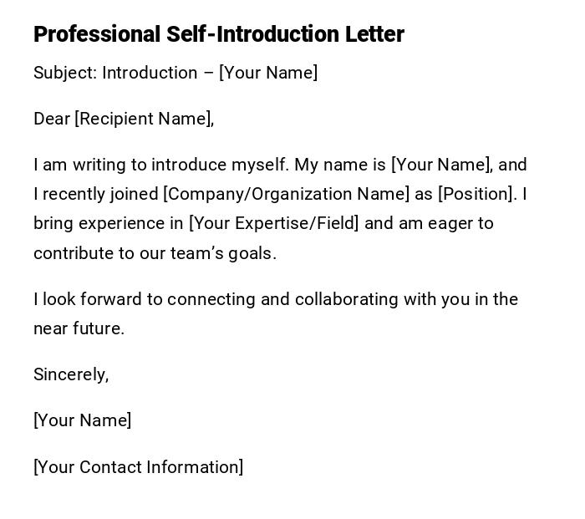Click the [Company/Organization Name] placeholder

287,194
